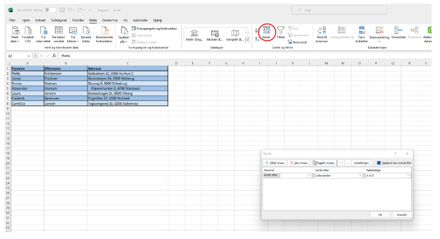Open the Undo history dropdown arrow
440x239 pixels.
74,10
